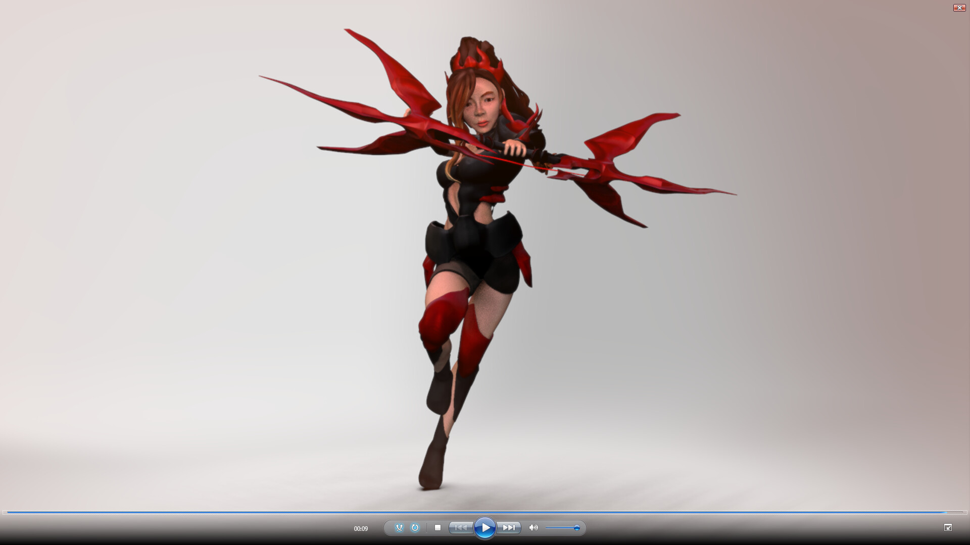Image resolution: width=970 pixels, height=545 pixels.
Task: Click the fast-forward next button
Action: point(509,527)
